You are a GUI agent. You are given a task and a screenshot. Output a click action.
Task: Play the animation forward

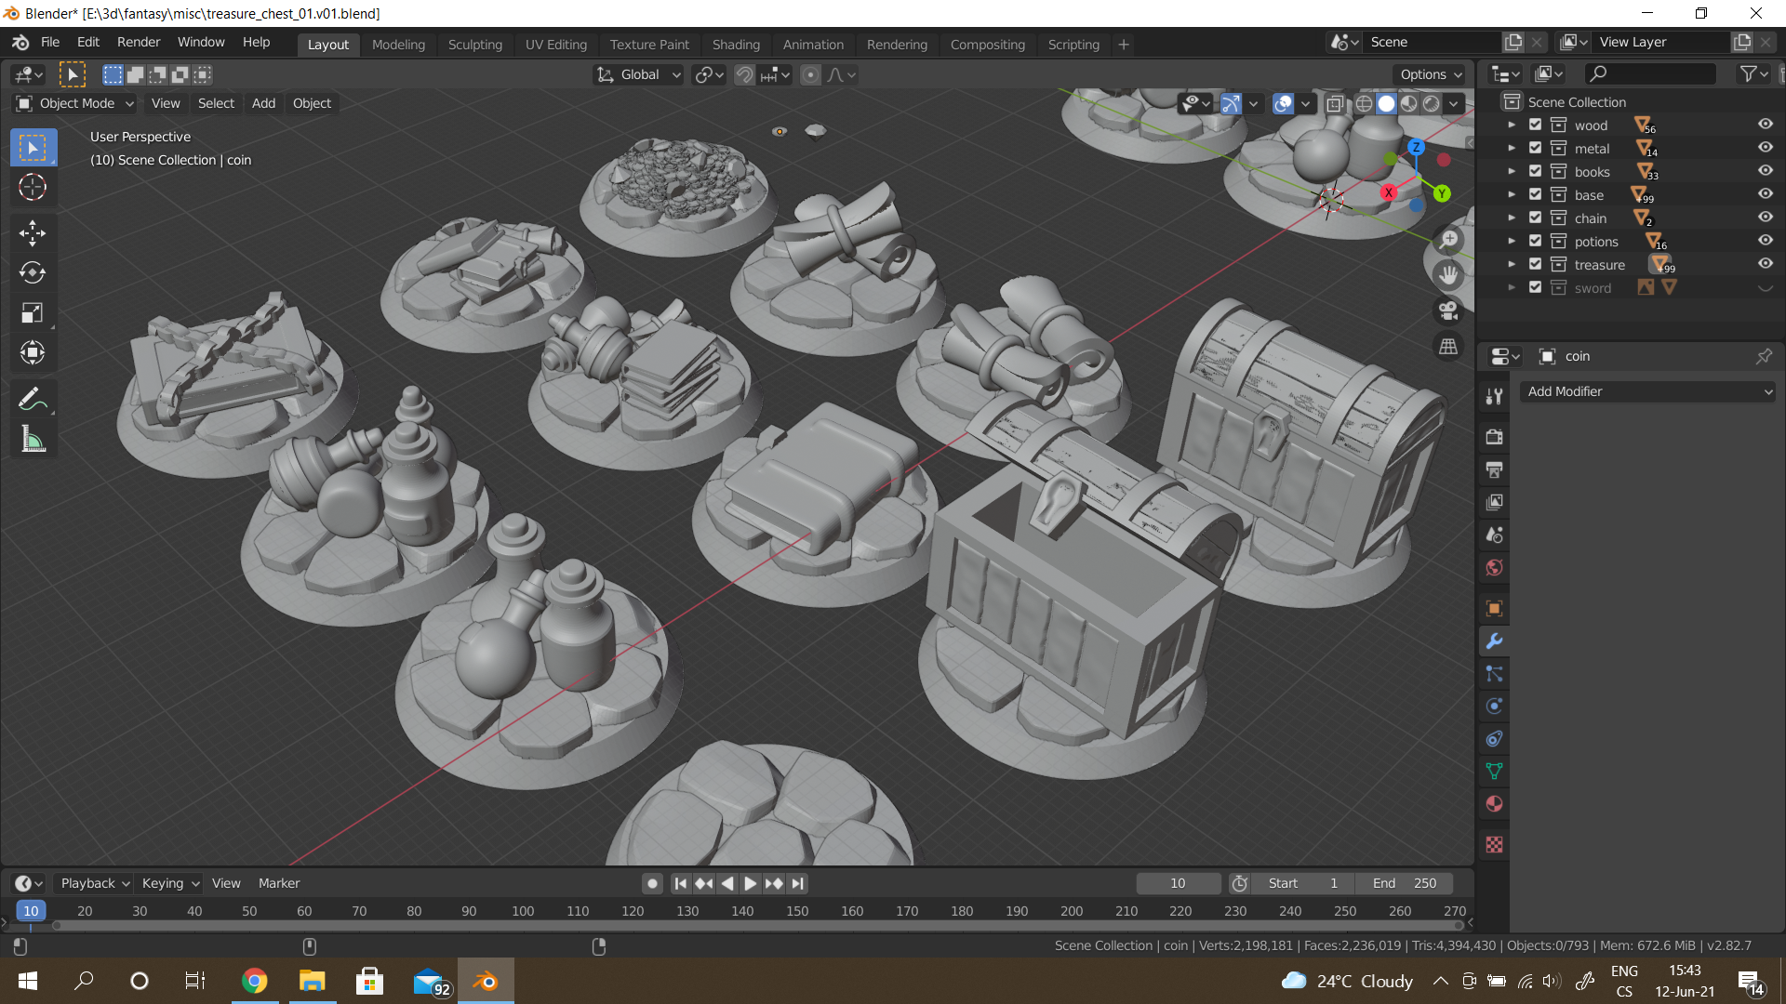coord(750,883)
